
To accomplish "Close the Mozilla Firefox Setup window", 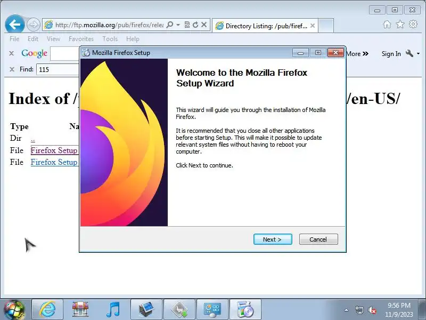I will [335, 52].
